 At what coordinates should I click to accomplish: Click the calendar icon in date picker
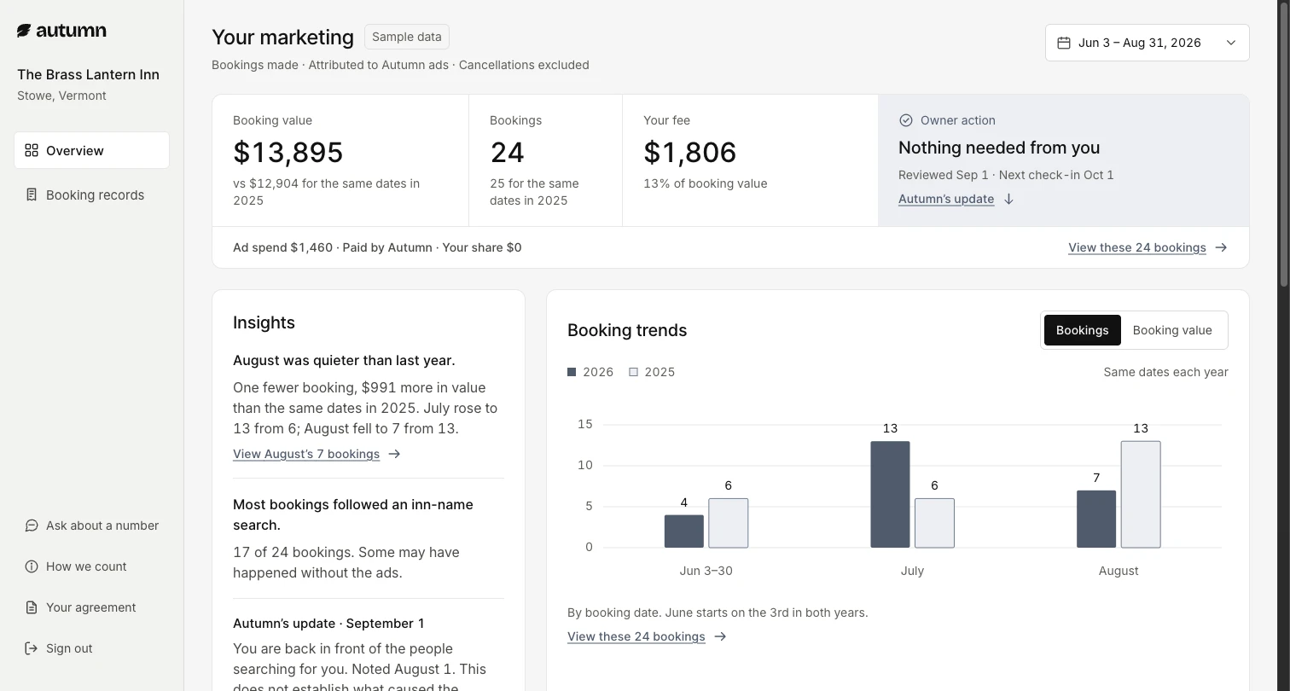pyautogui.click(x=1064, y=43)
